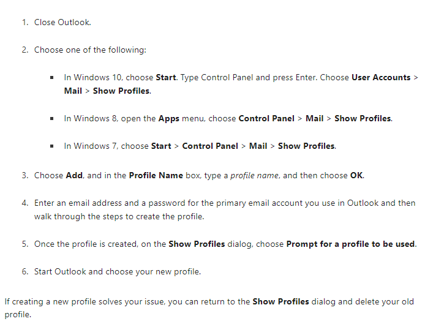Image resolution: width=425 pixels, height=324 pixels.
Task: Click the 'Close Outlook.' step text
Action: [62, 22]
